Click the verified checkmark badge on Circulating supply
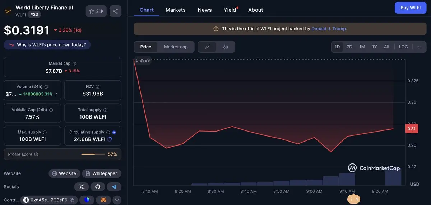The image size is (431, 205). 114,132
